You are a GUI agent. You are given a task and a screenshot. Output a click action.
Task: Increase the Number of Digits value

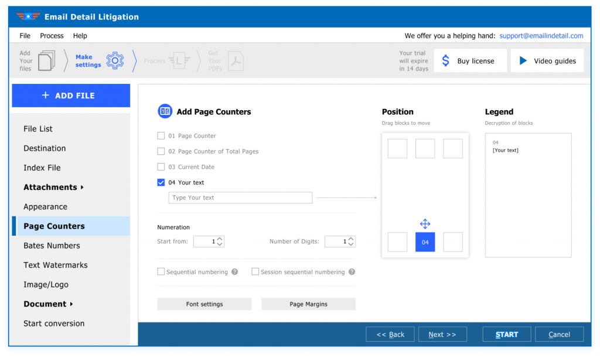(x=351, y=239)
